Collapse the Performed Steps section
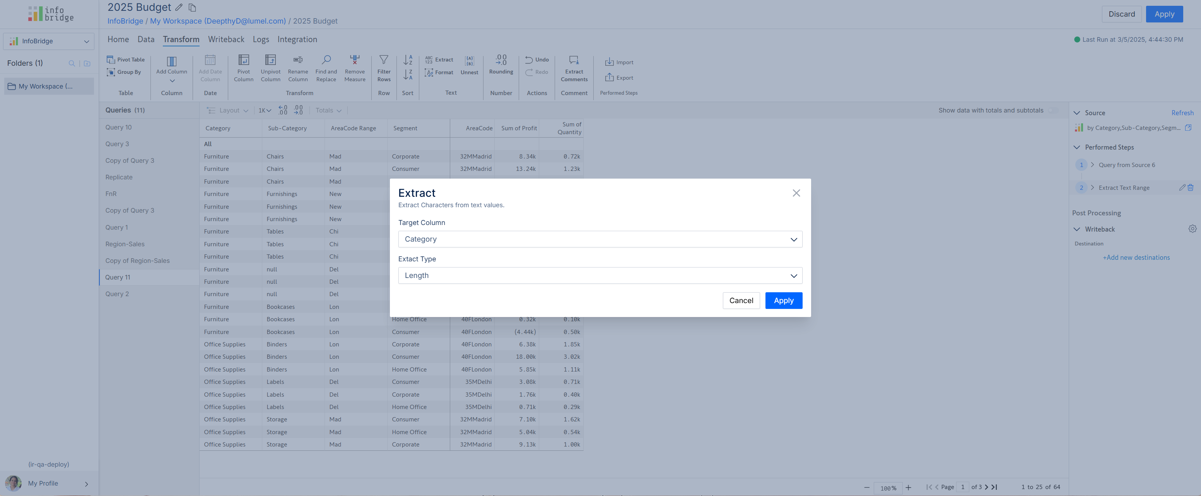Image resolution: width=1201 pixels, height=496 pixels. (1076, 147)
